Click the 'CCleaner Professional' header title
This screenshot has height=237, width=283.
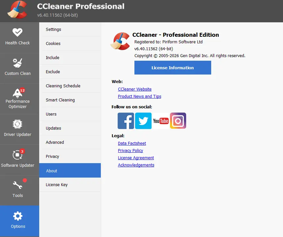[x=81, y=6]
